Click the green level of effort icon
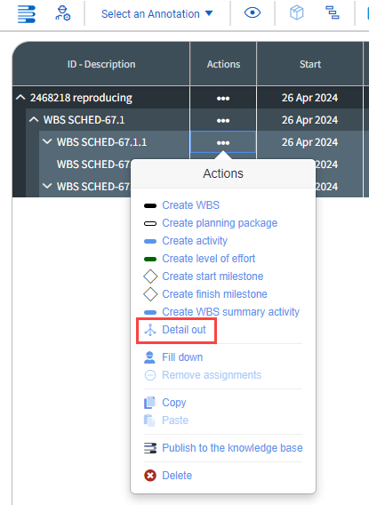The width and height of the screenshot is (369, 505). click(x=150, y=259)
